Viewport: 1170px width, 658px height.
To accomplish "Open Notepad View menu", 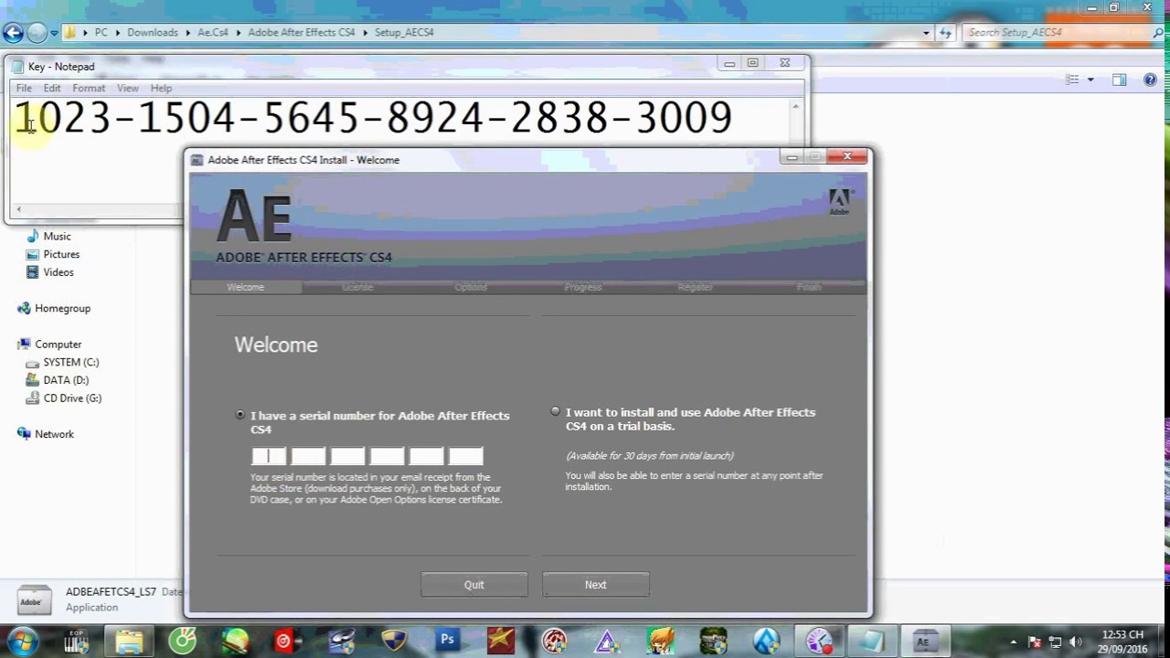I will pos(128,88).
